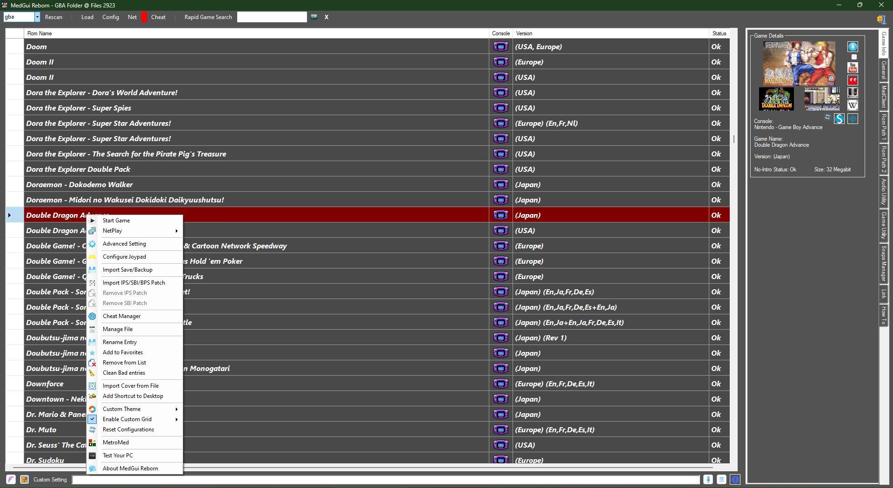The height and width of the screenshot is (488, 893).
Task: Click the orange icon left of Custom Setting
Action: (x=24, y=479)
